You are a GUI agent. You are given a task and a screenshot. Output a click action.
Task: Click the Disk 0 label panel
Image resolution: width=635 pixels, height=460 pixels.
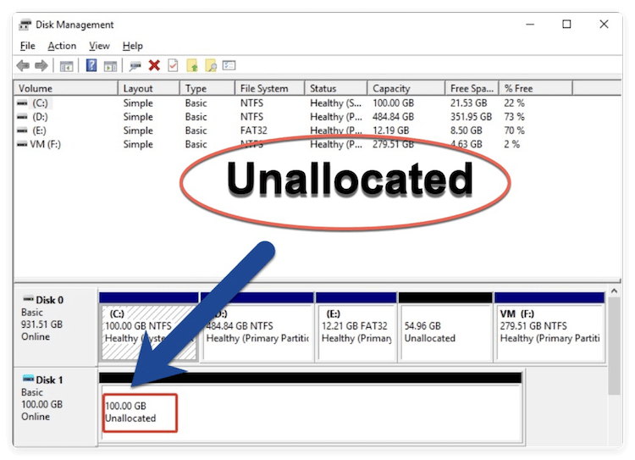click(56, 327)
